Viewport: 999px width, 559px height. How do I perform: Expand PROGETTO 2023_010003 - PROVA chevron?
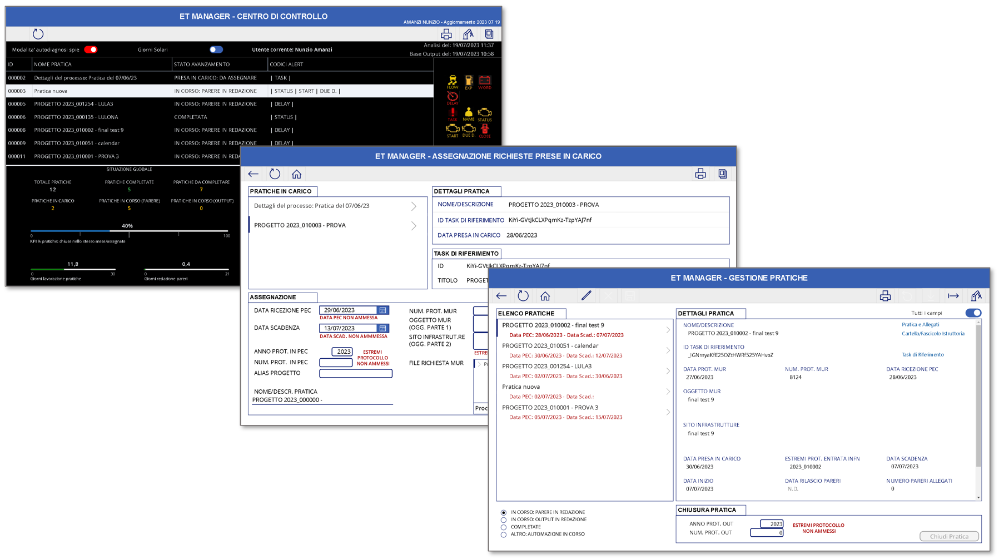coord(414,226)
